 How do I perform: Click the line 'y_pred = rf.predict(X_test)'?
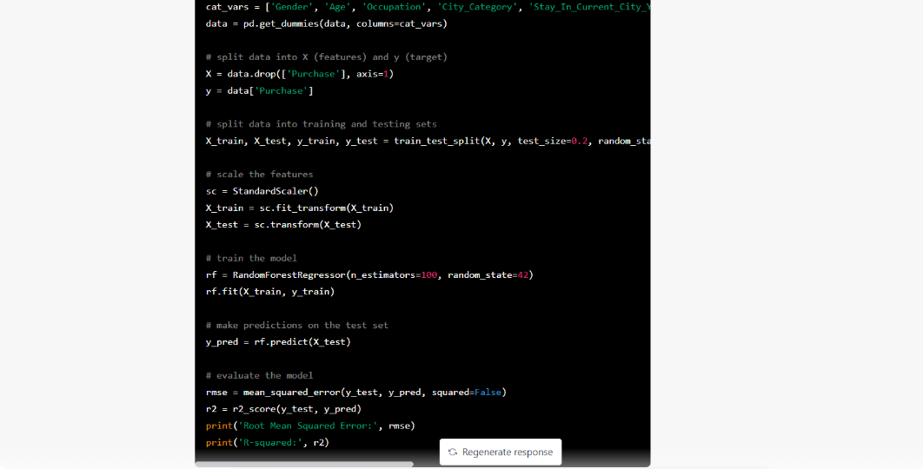pyautogui.click(x=278, y=342)
